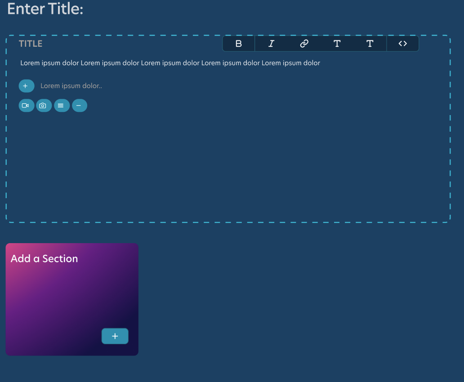Edit the Lorem ipsum dolor placeholder text field

coord(72,85)
